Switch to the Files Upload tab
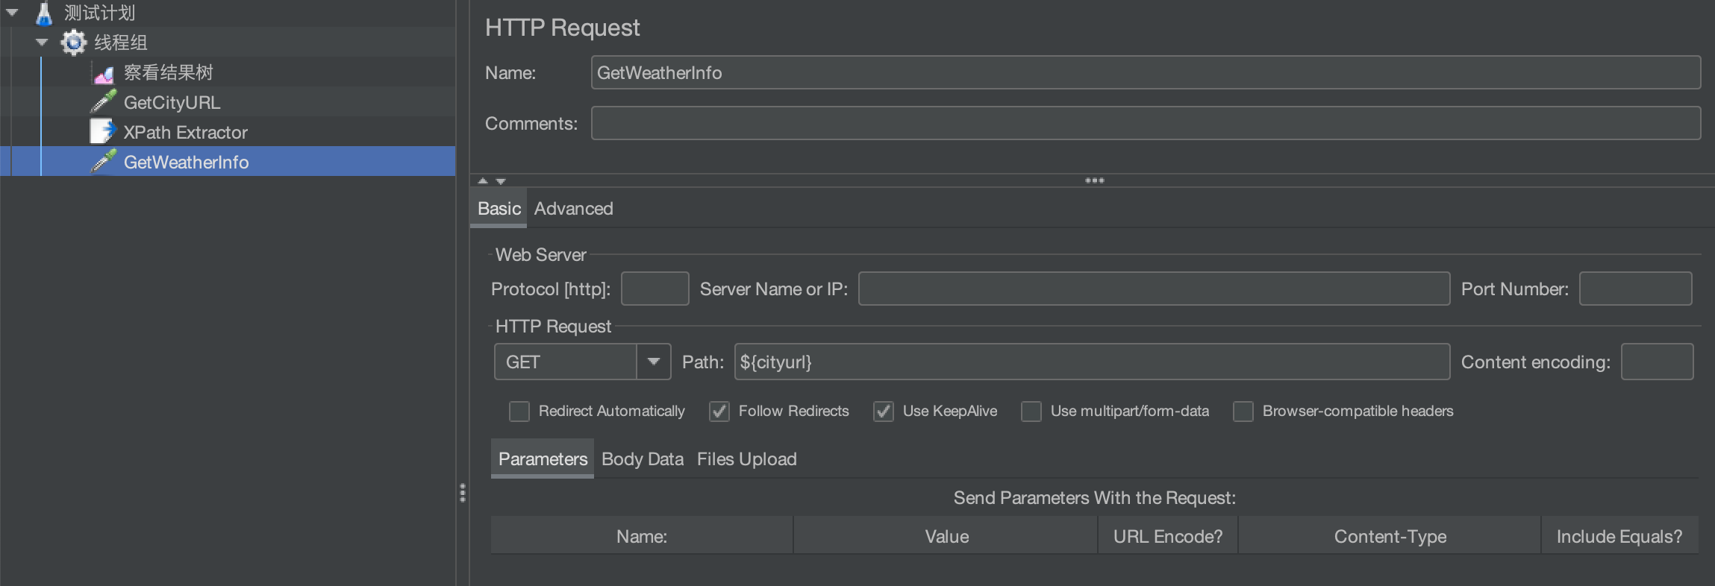Image resolution: width=1715 pixels, height=586 pixels. (747, 459)
